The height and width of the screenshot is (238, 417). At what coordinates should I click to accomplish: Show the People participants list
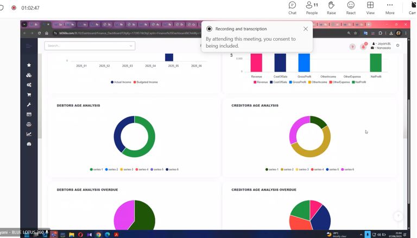(312, 8)
